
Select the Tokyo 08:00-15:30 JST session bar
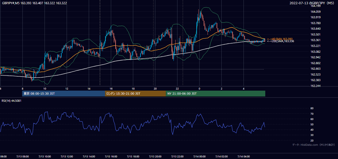(63, 94)
